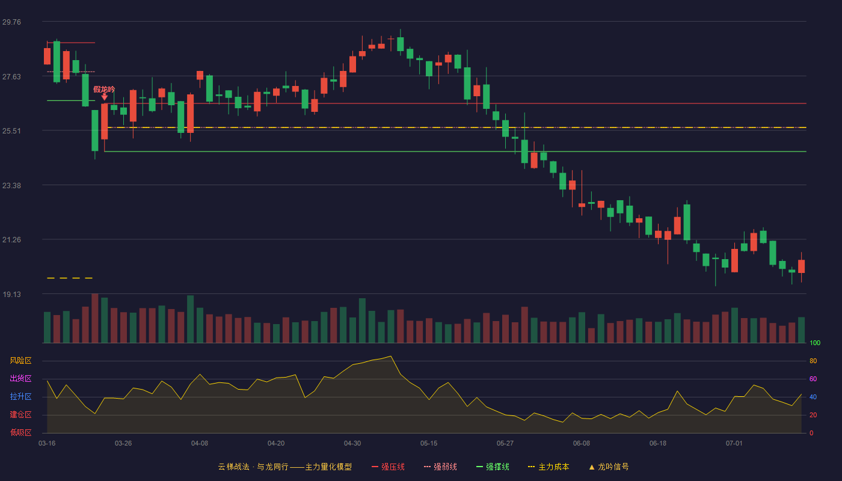Click the 04-30 date axis label
This screenshot has width=842, height=481.
[x=352, y=443]
